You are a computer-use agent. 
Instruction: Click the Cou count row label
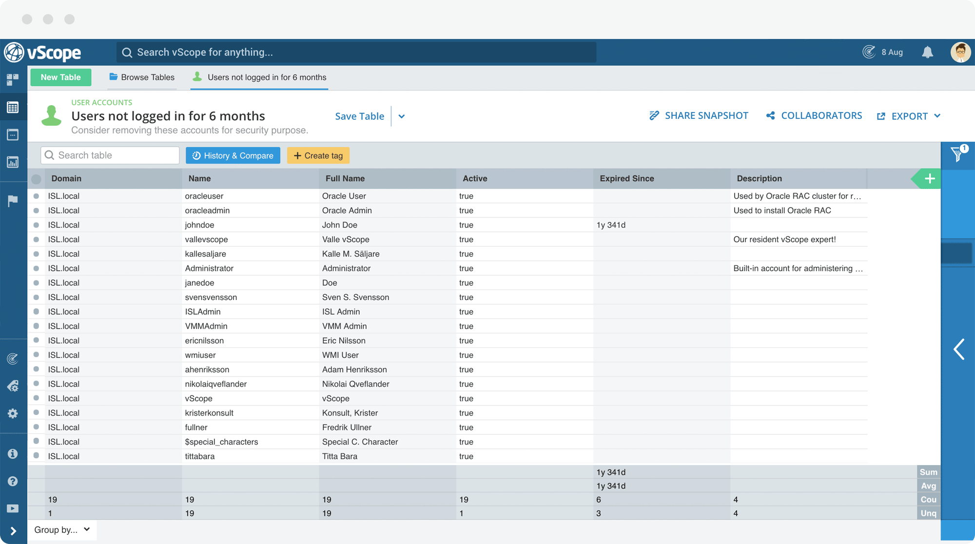(928, 499)
